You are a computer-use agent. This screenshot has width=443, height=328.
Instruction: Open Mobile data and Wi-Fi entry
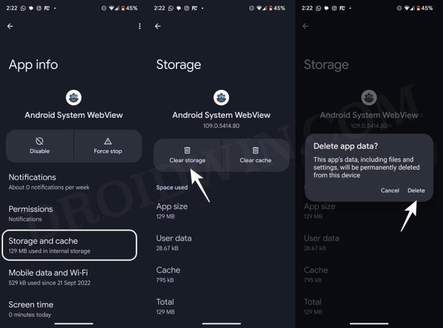49,277
